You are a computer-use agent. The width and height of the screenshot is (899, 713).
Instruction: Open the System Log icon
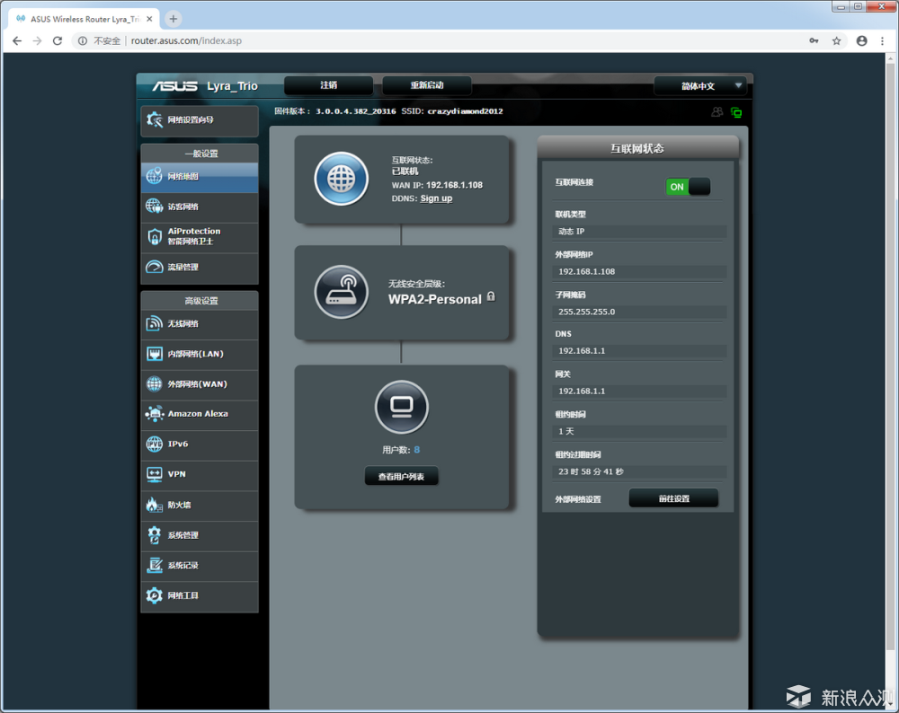[x=154, y=565]
